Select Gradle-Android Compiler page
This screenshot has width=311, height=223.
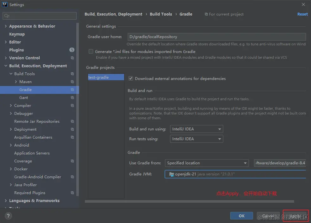point(38,177)
